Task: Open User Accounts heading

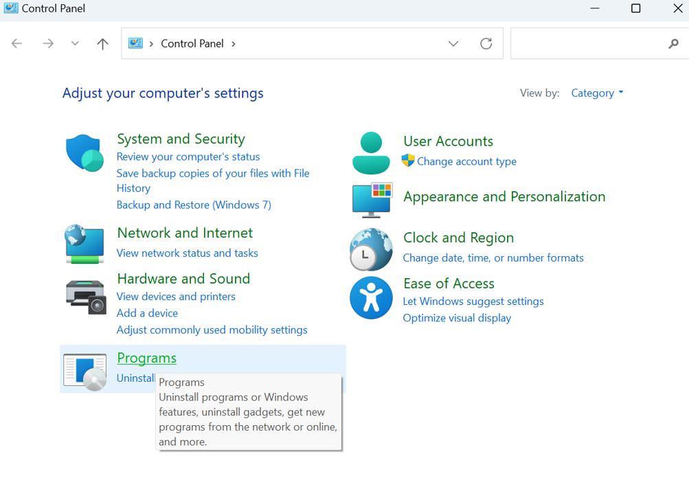Action: coord(448,141)
